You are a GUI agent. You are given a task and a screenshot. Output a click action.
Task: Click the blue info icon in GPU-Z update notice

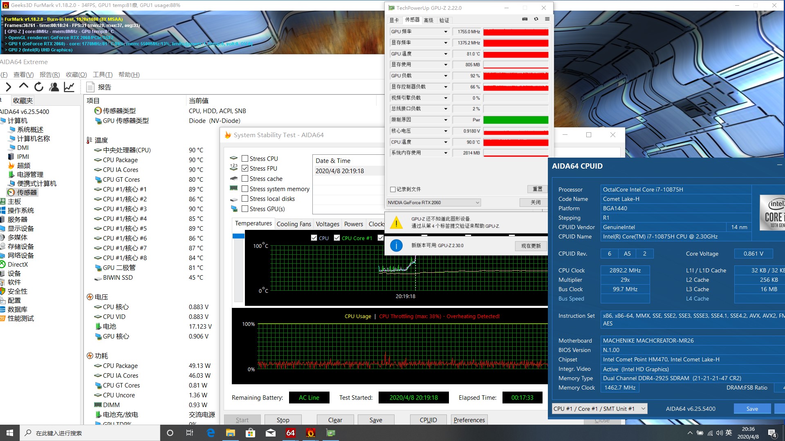click(396, 245)
